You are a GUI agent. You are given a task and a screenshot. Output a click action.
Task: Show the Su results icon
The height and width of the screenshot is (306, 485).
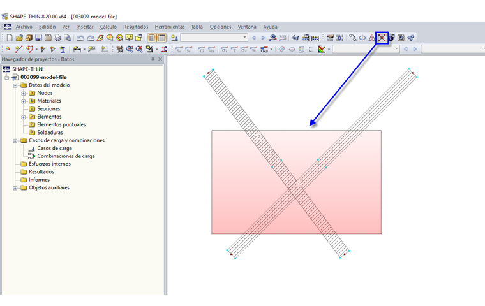click(179, 49)
